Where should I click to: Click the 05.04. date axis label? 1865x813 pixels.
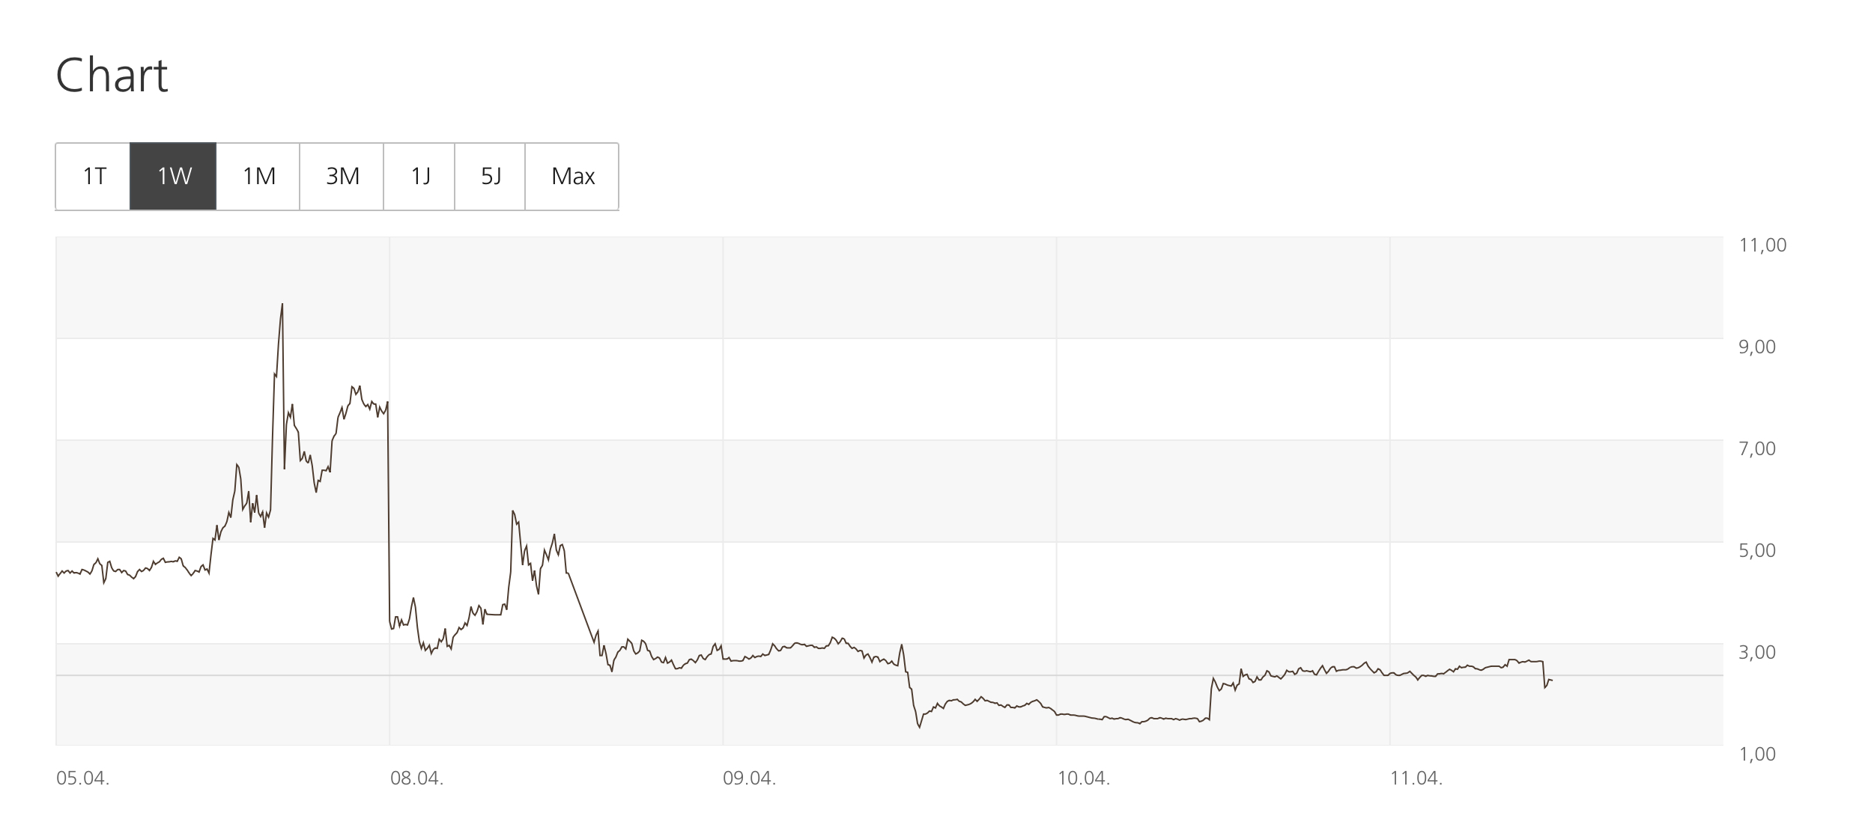(x=83, y=779)
